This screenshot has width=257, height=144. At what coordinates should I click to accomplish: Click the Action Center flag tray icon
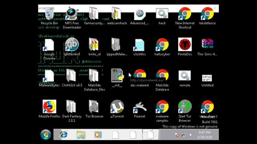177,135
